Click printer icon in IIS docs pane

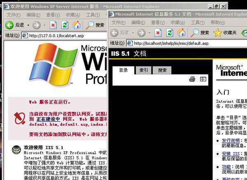tap(192, 79)
